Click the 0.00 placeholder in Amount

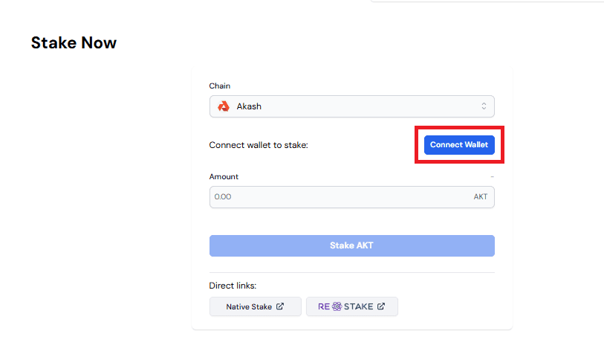point(223,197)
